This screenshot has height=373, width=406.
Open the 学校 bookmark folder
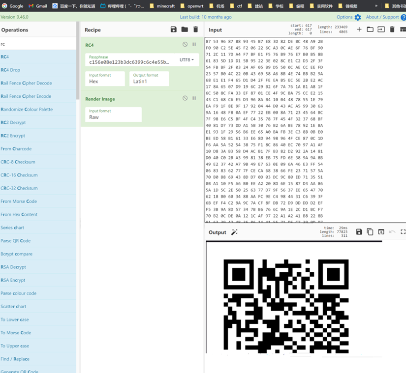tap(276, 6)
